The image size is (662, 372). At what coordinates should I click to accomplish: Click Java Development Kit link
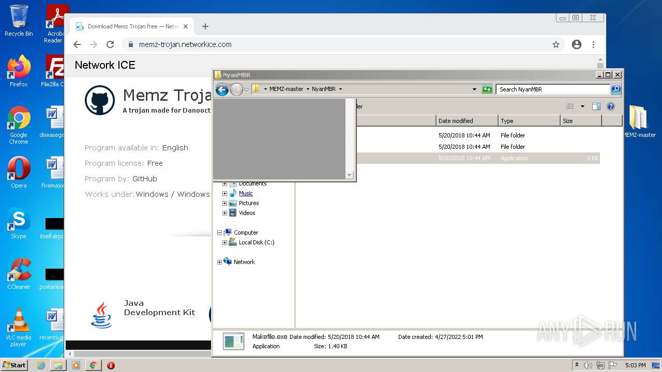click(x=159, y=308)
